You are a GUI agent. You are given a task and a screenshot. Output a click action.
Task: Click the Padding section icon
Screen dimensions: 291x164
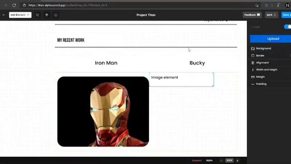tap(253, 84)
